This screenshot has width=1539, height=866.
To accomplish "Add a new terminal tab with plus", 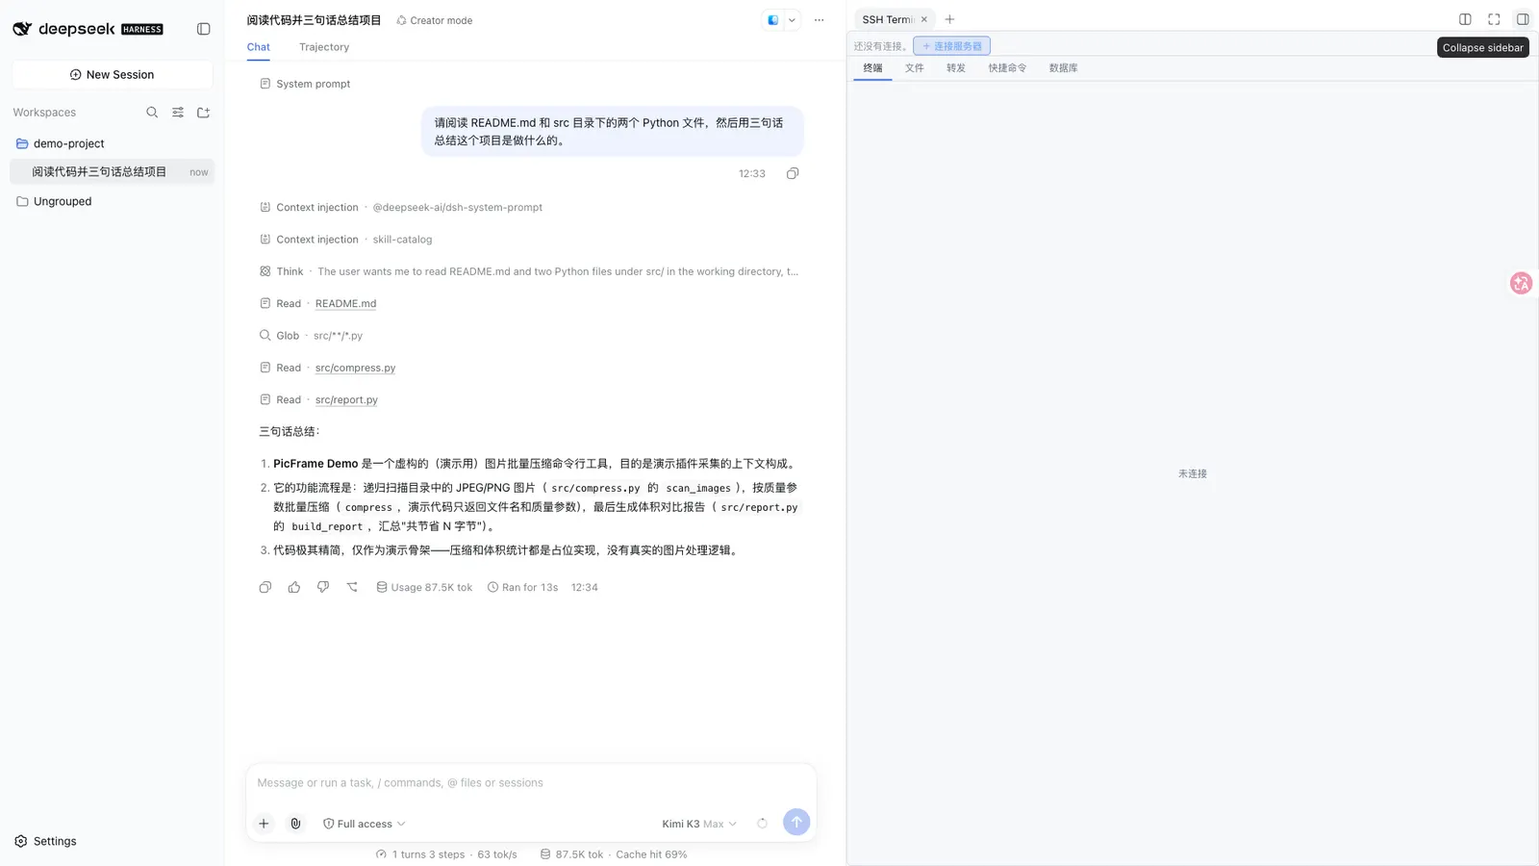I will pos(949,19).
